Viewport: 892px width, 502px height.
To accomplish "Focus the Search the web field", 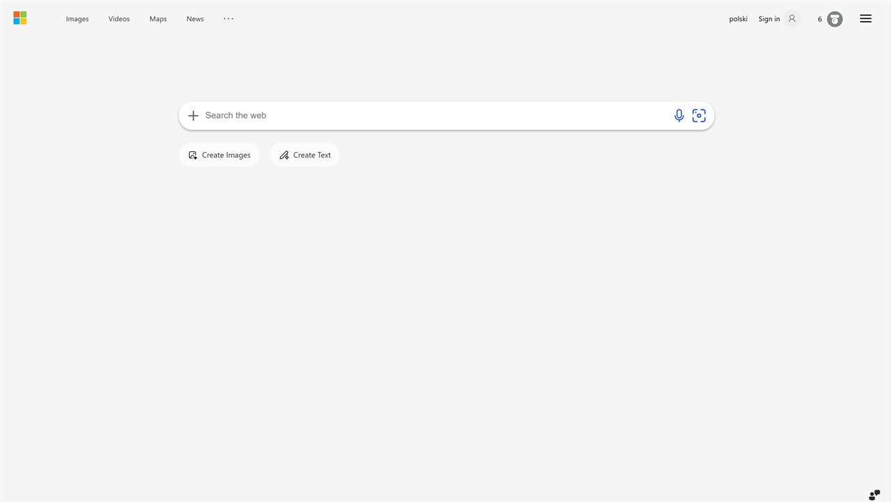I will pos(436,116).
